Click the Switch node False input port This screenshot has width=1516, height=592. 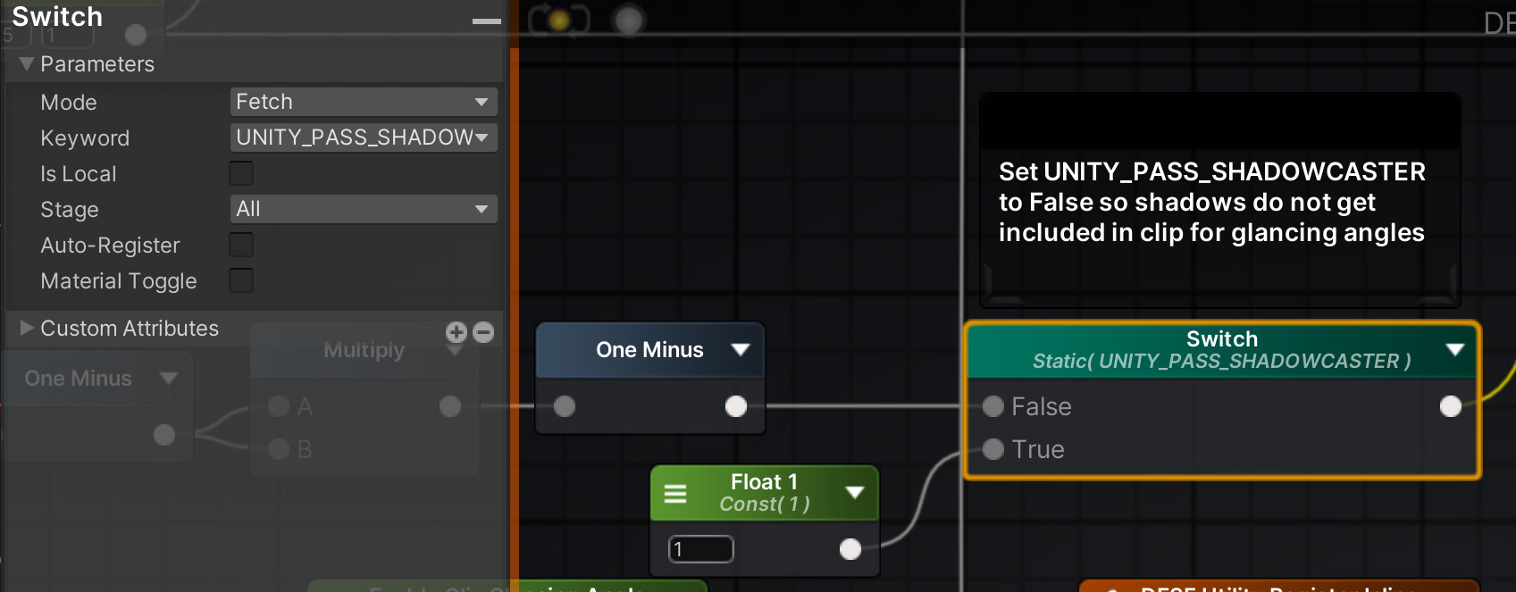[x=993, y=406]
